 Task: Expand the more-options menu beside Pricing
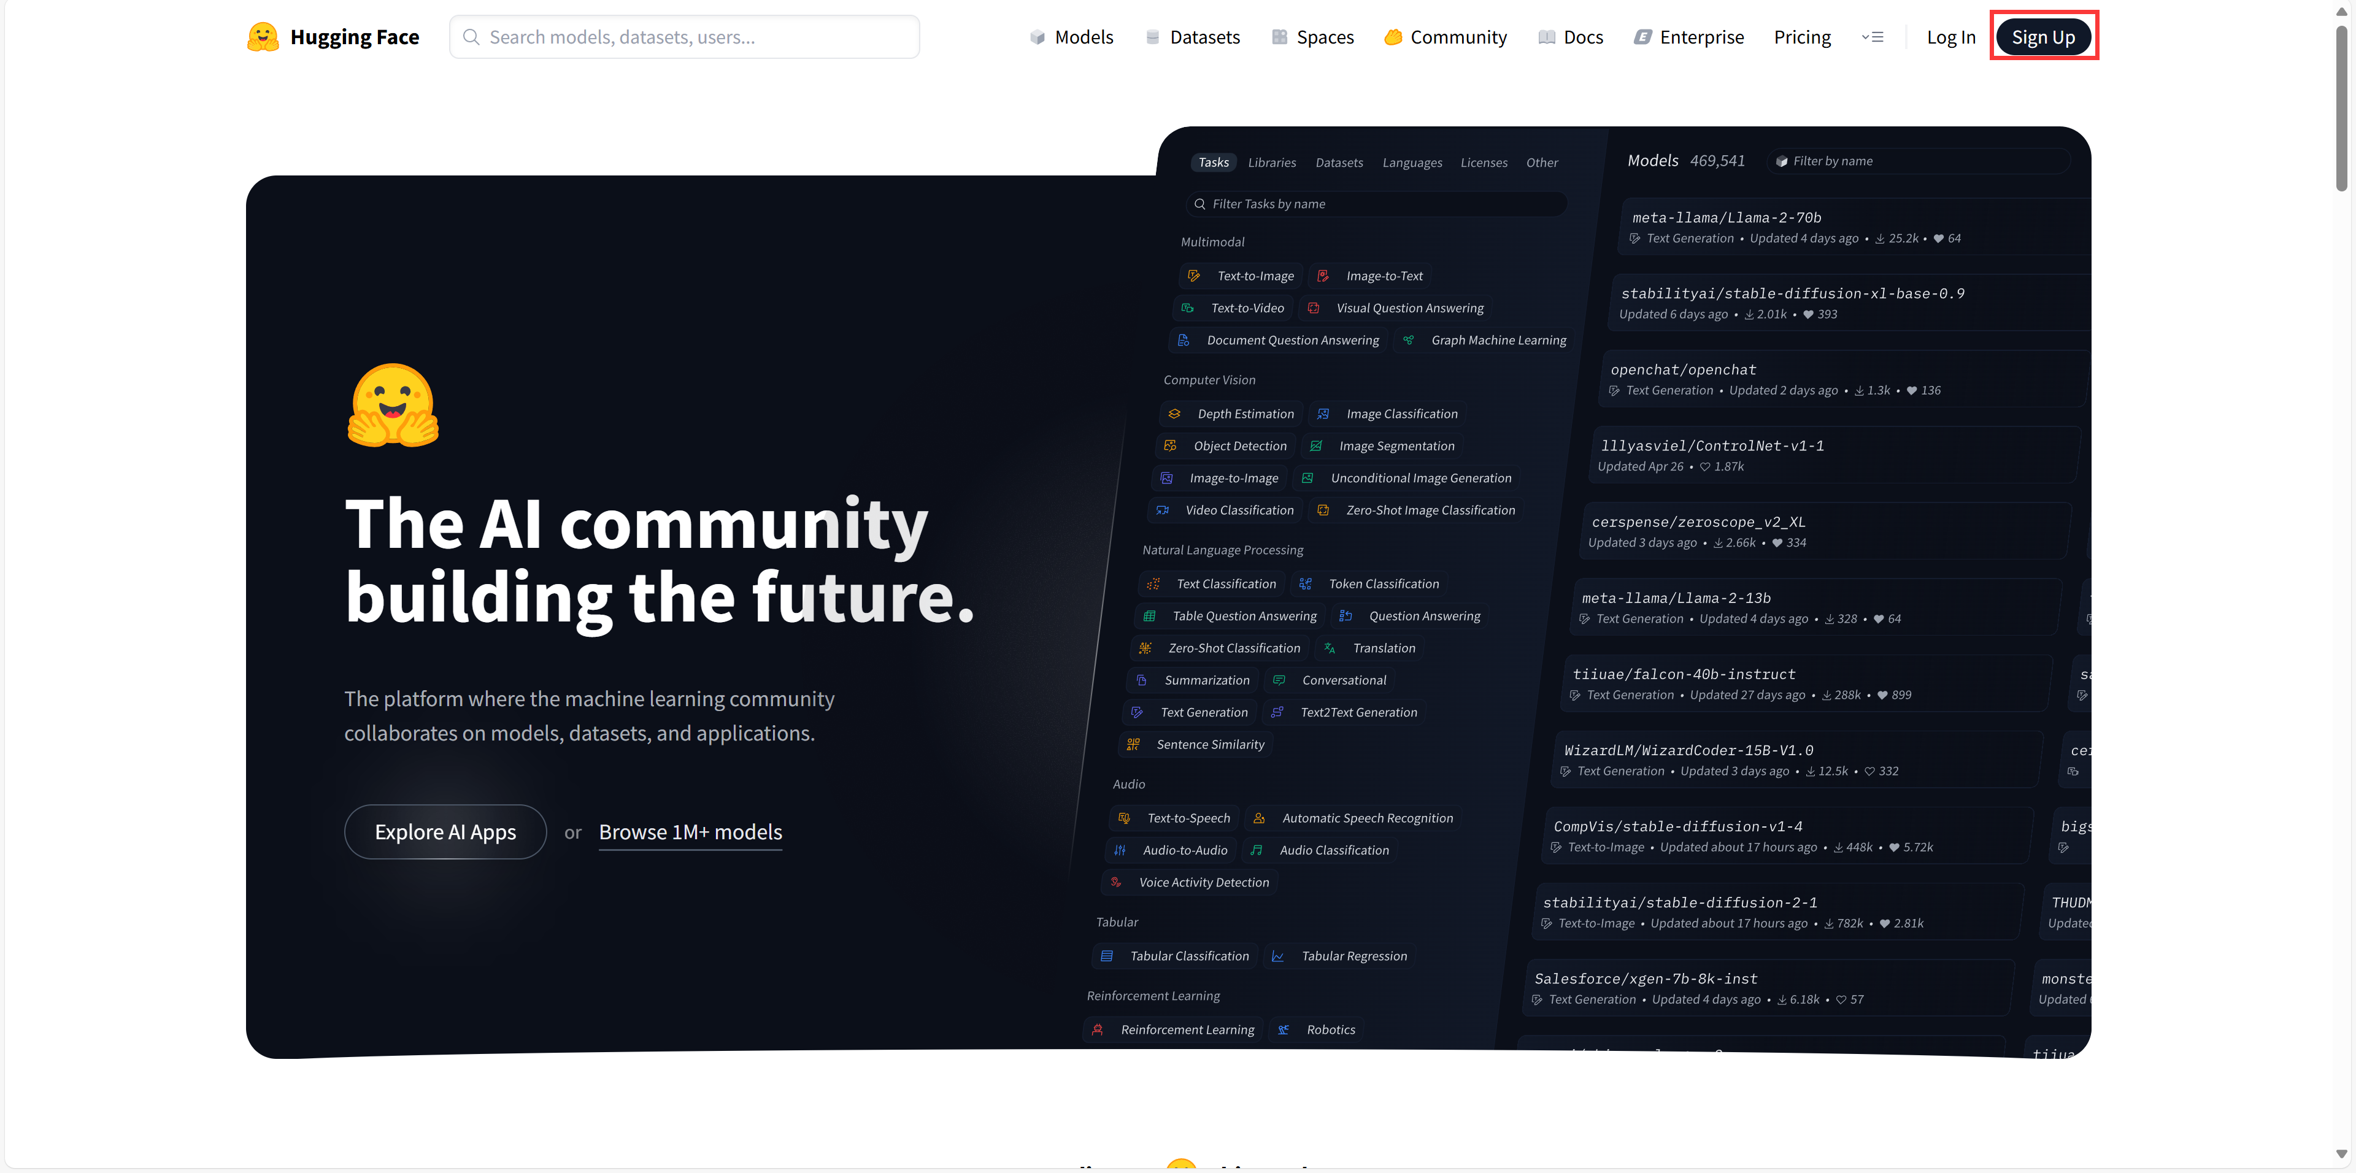[x=1872, y=37]
